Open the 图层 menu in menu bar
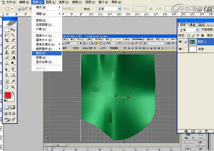 point(51,2)
